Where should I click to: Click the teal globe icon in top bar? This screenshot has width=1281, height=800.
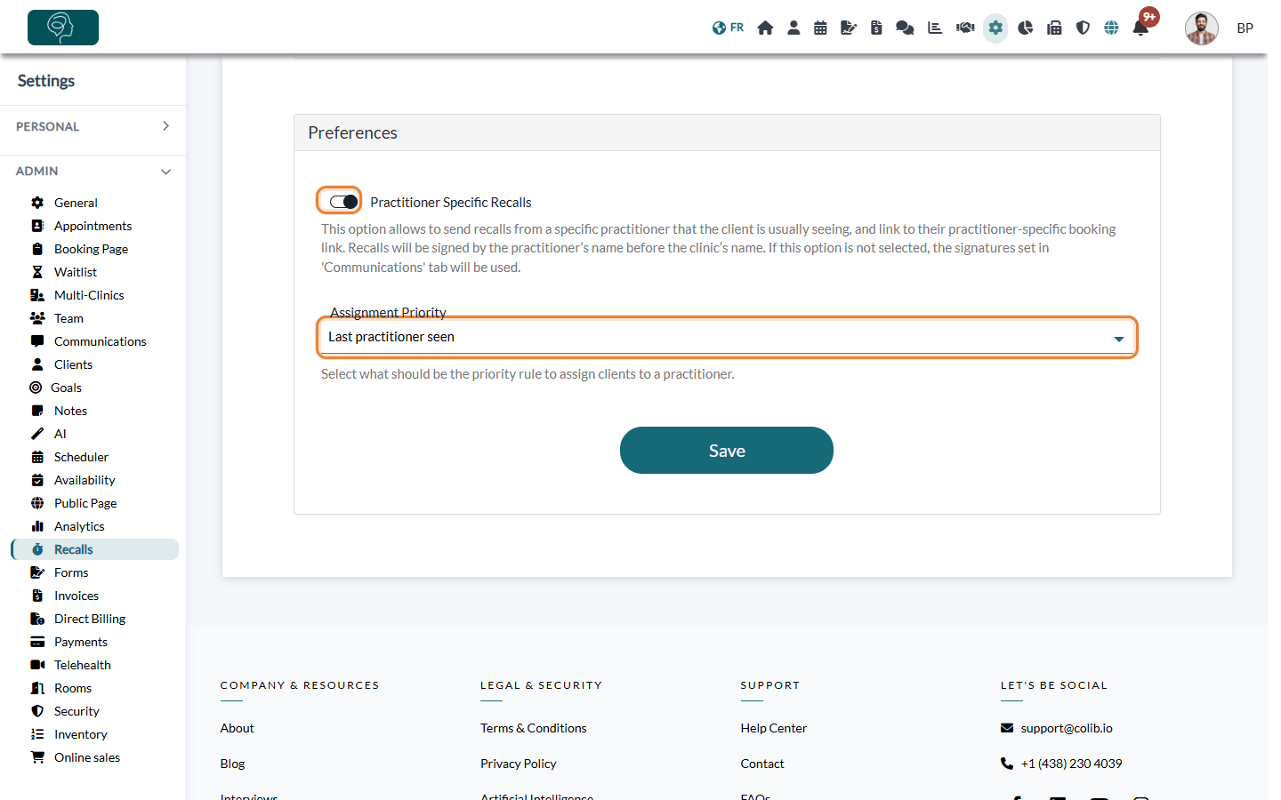coord(1111,28)
